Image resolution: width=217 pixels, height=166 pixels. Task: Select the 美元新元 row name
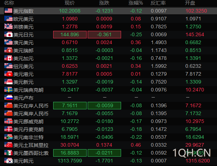pos(23,82)
